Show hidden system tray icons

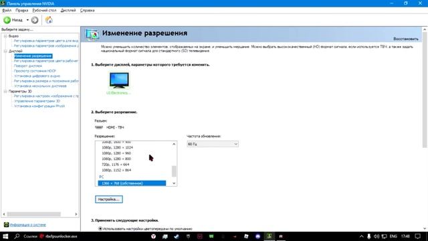[361, 236]
